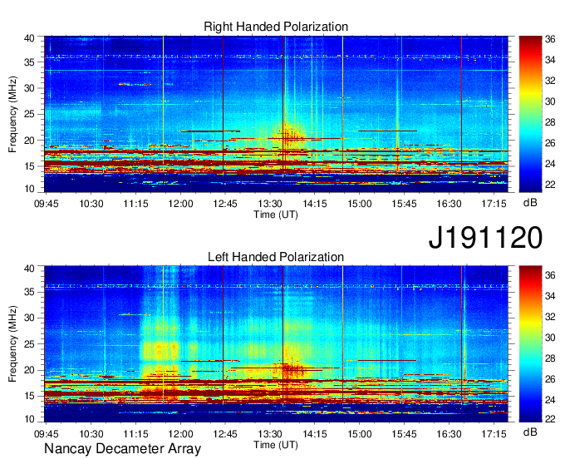565x459 pixels.
Task: Click the 11:15 time tick in Left Handed plot
Action: tap(135, 434)
